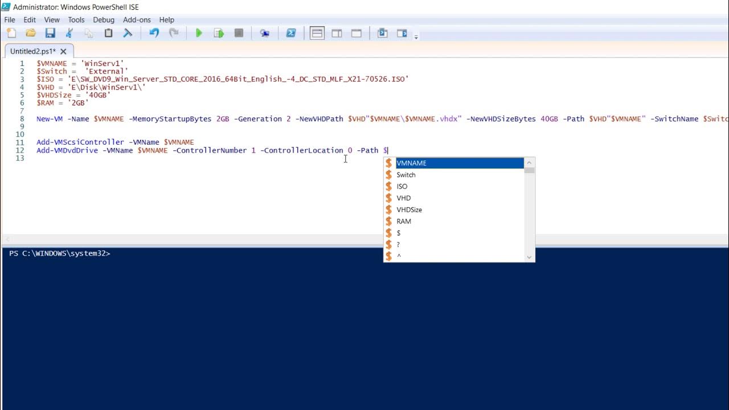Show Command add-on side pane icon
The image size is (729, 410).
pos(402,33)
